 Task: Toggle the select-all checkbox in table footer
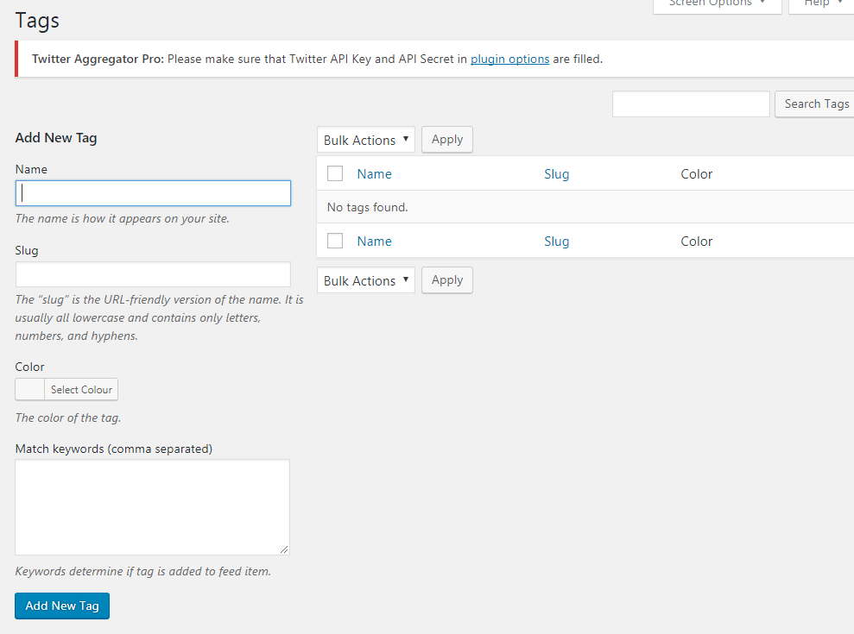coord(335,242)
